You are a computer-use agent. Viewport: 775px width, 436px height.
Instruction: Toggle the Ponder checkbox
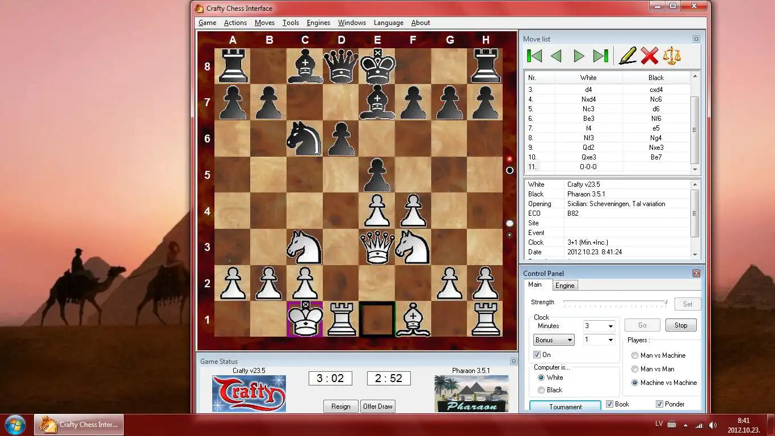pyautogui.click(x=659, y=404)
